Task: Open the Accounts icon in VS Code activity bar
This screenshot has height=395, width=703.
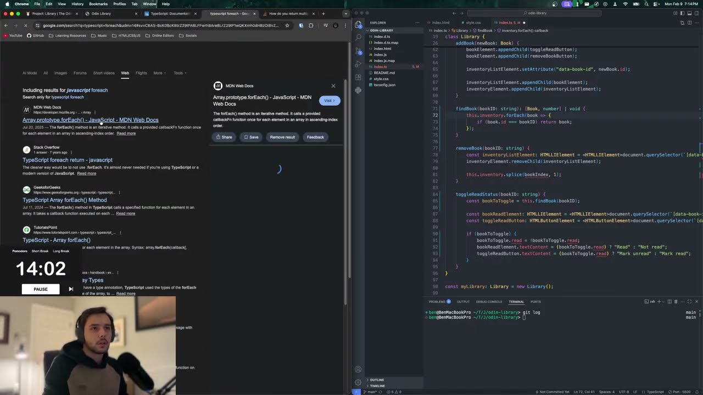Action: coord(358,369)
